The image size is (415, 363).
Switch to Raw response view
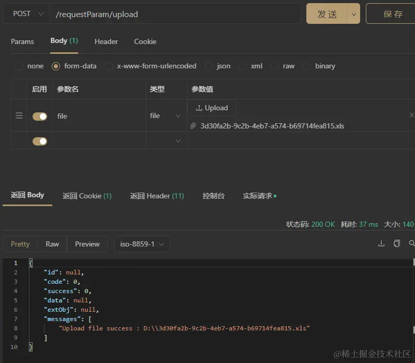tap(52, 243)
